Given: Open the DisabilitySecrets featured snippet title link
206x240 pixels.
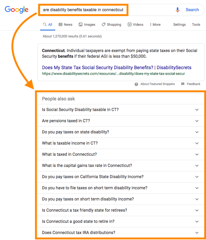Looking at the screenshot, I should click(x=117, y=68).
